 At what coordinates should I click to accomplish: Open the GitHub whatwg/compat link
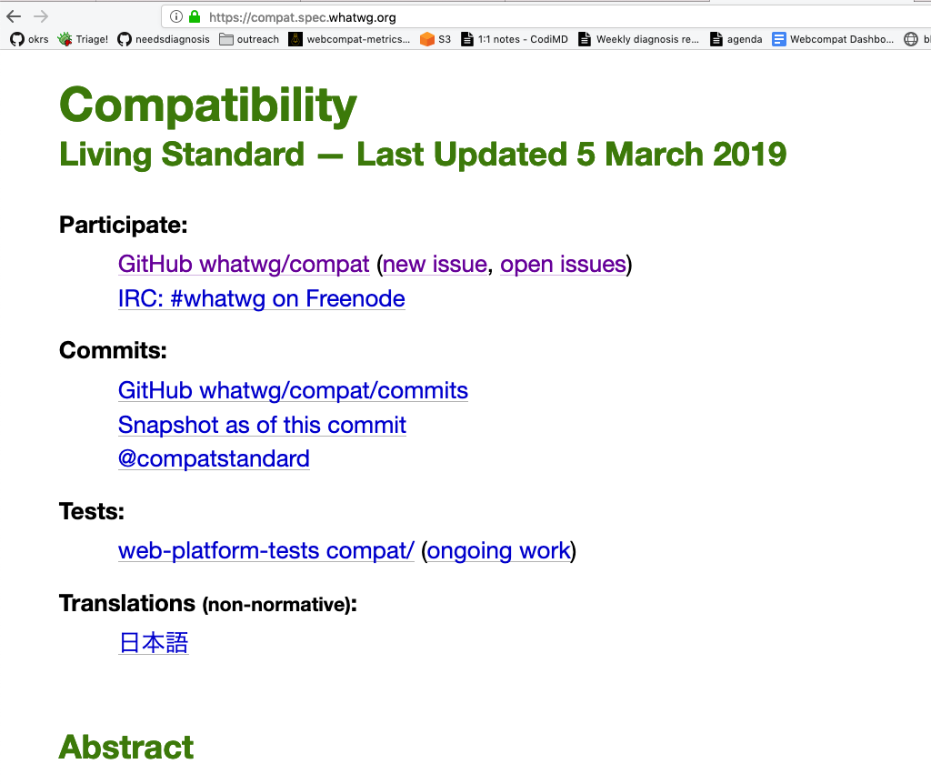(x=244, y=265)
